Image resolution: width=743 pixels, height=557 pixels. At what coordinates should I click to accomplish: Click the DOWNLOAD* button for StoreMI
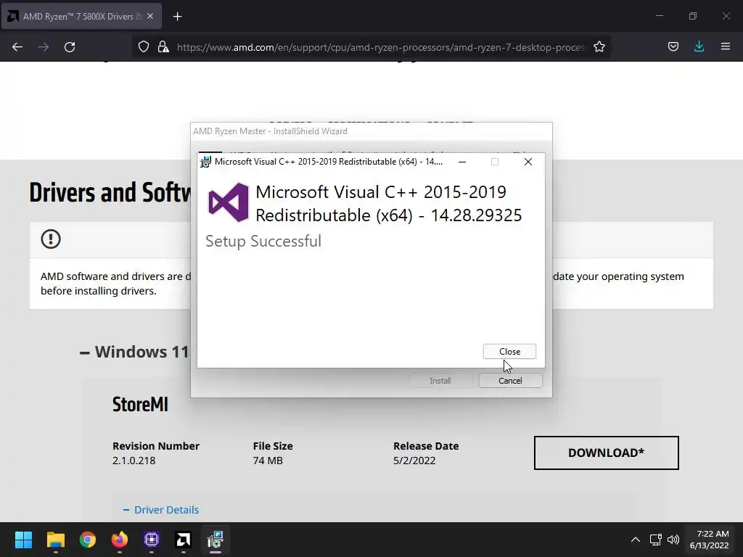[x=606, y=453]
